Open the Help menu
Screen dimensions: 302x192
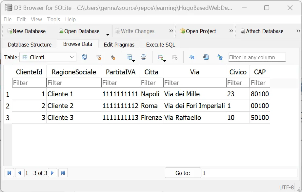point(70,19)
